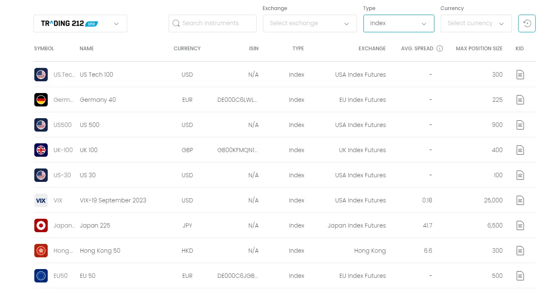The height and width of the screenshot is (290, 550).
Task: Sort by MAX POSITION SIZE column header
Action: (479, 49)
